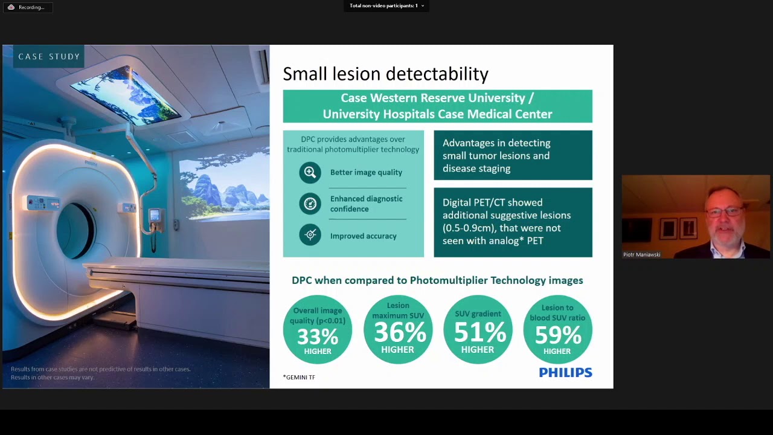Click the Piotr Maniawski video thumbnail
The width and height of the screenshot is (773, 435).
point(696,217)
